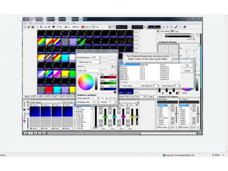
Task: Click the video player volume speaker icon
Action: (x=199, y=133)
